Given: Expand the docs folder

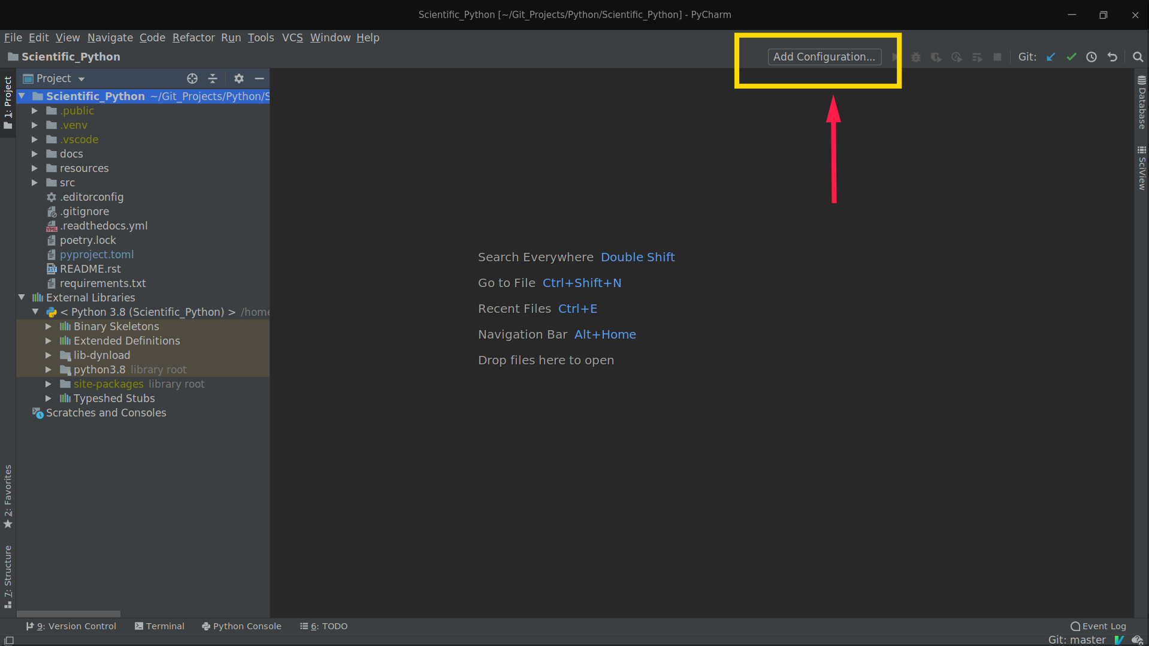Looking at the screenshot, I should click(35, 154).
